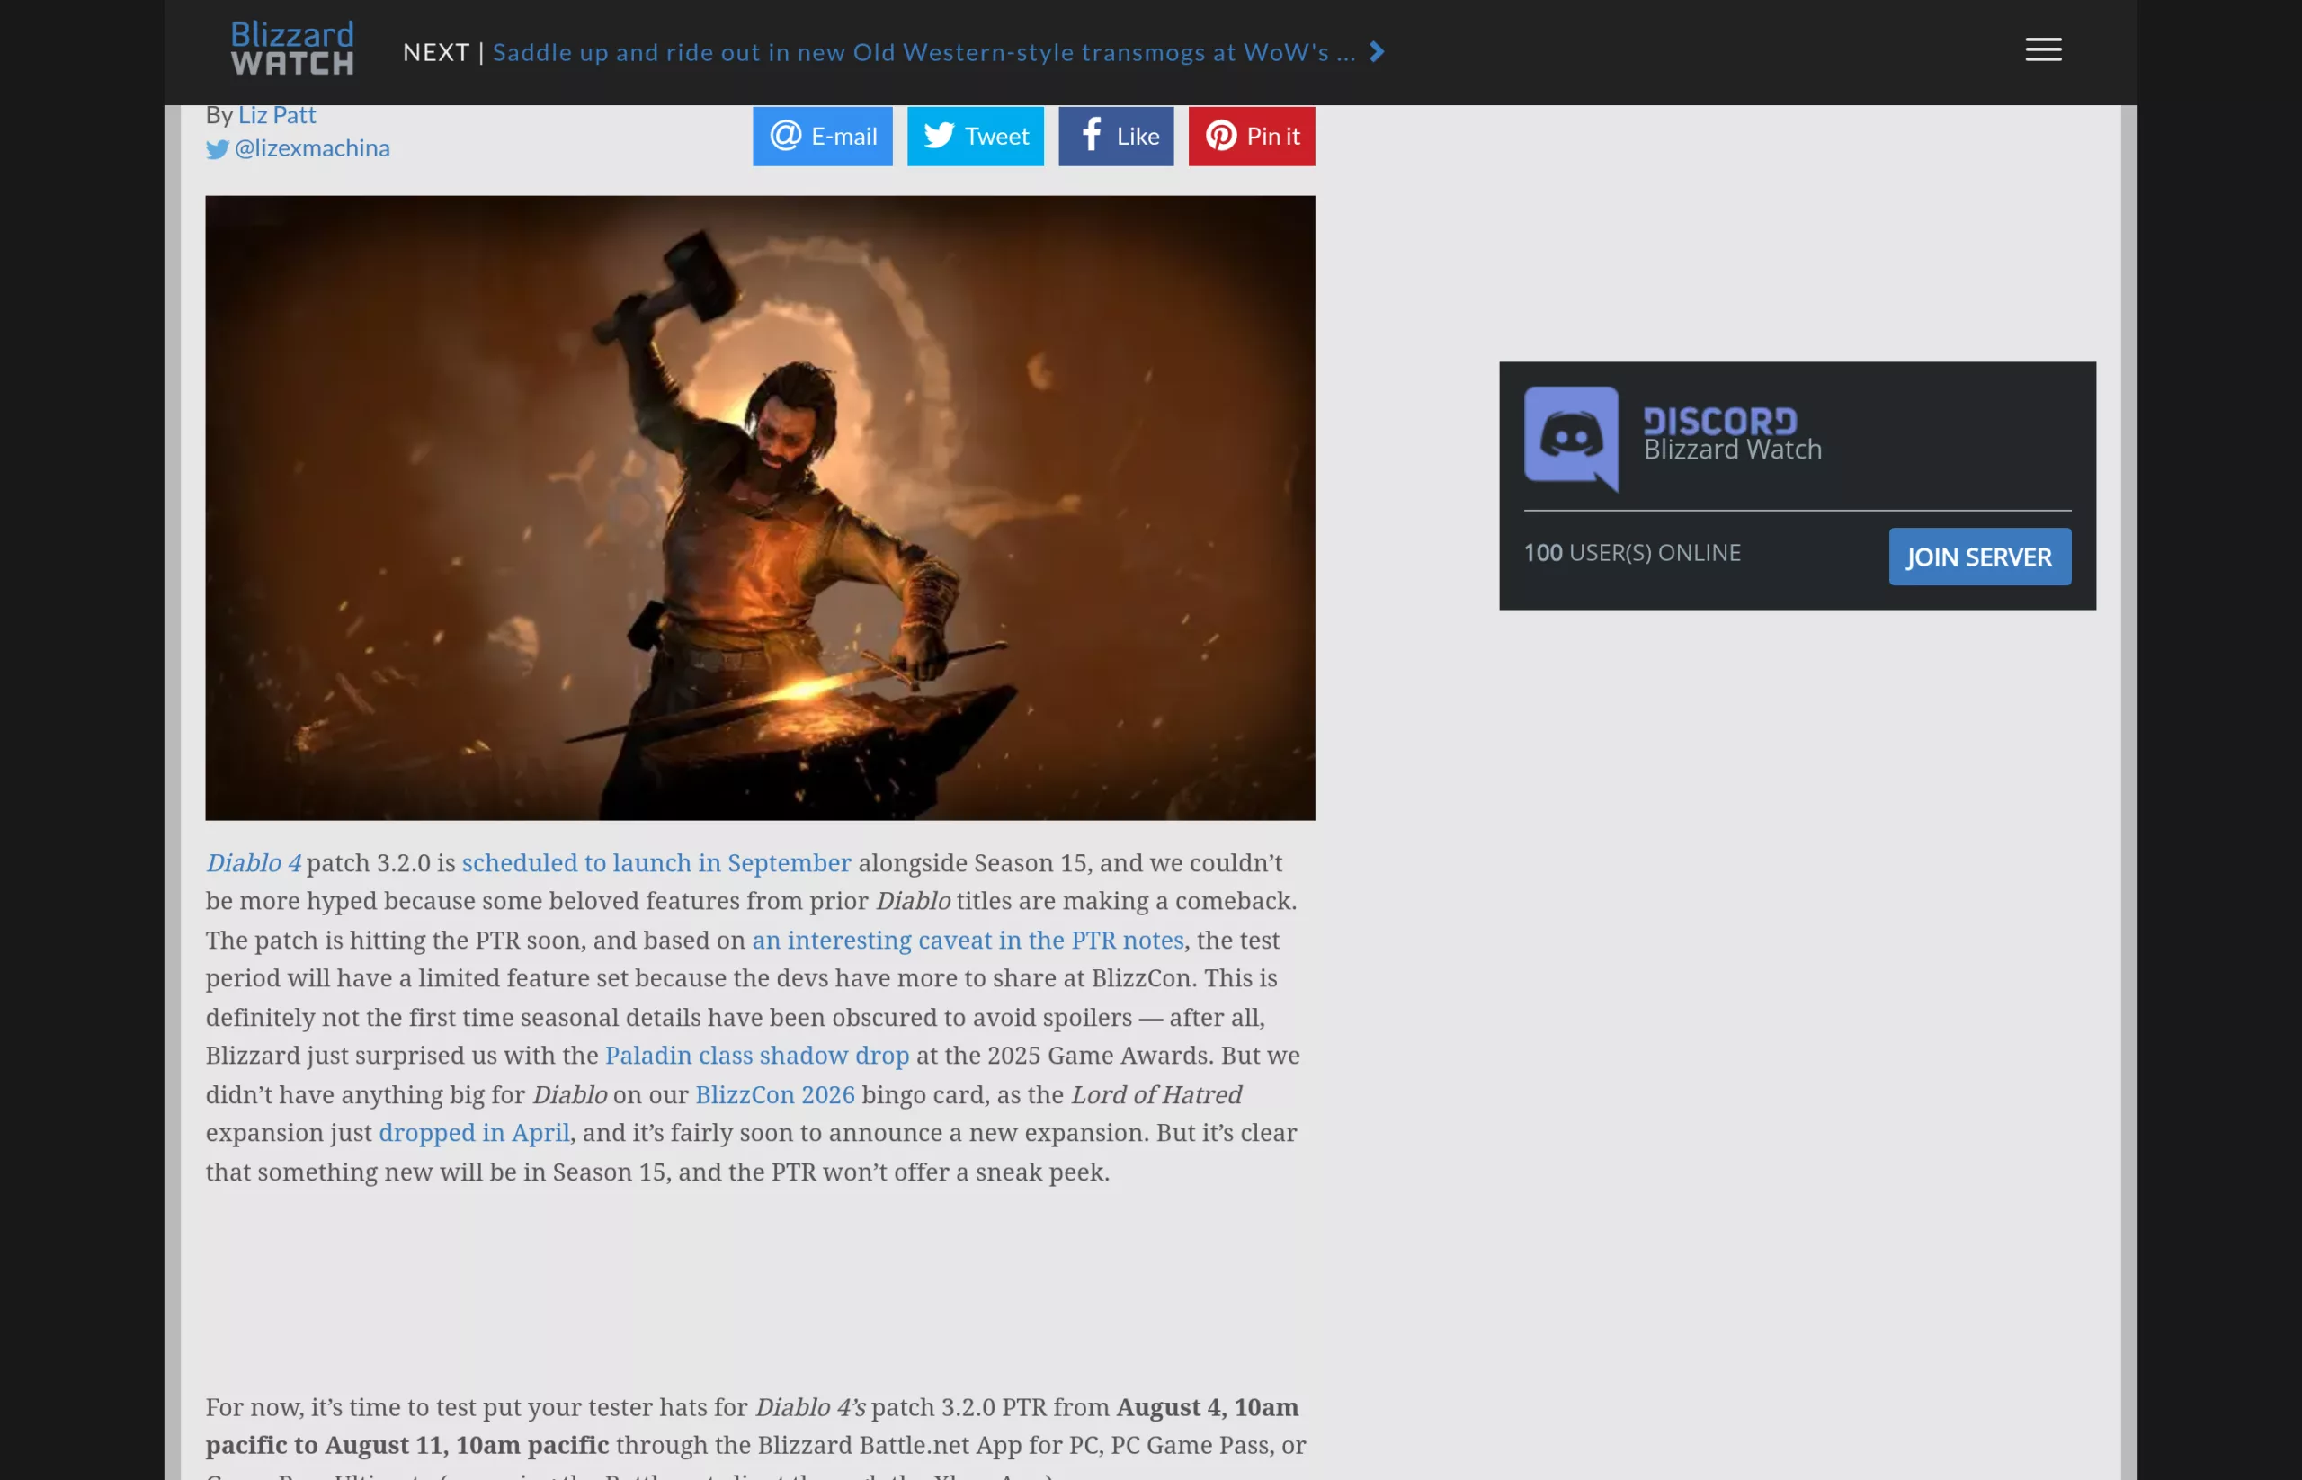
Task: Click the JOIN SERVER Discord button
Action: click(x=1979, y=557)
